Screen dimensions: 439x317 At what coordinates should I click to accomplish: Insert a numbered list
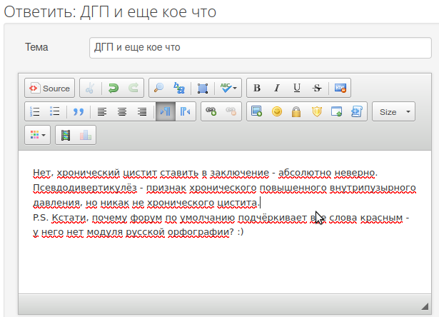point(34,111)
